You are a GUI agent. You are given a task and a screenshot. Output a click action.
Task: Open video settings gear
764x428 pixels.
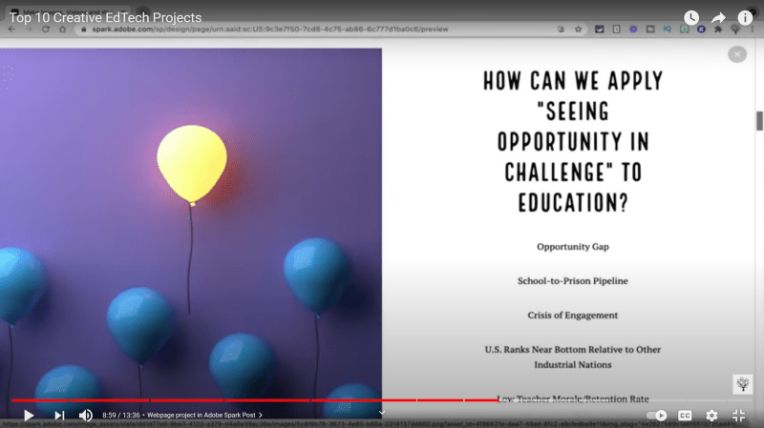point(711,416)
